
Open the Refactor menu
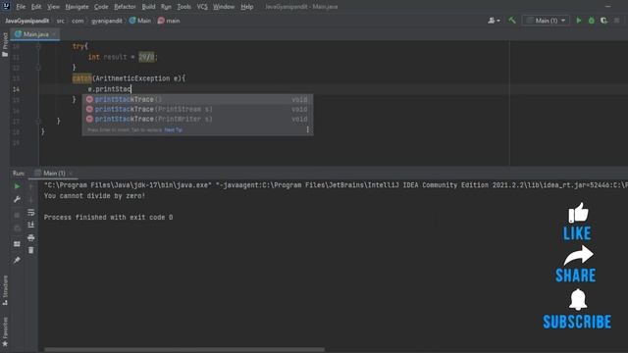125,7
